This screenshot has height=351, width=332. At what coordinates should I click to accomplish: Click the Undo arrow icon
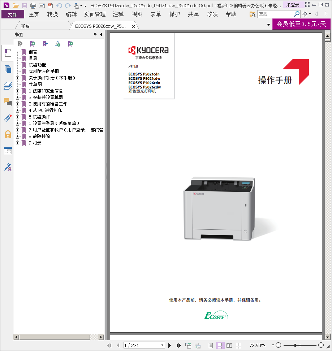(59, 5)
